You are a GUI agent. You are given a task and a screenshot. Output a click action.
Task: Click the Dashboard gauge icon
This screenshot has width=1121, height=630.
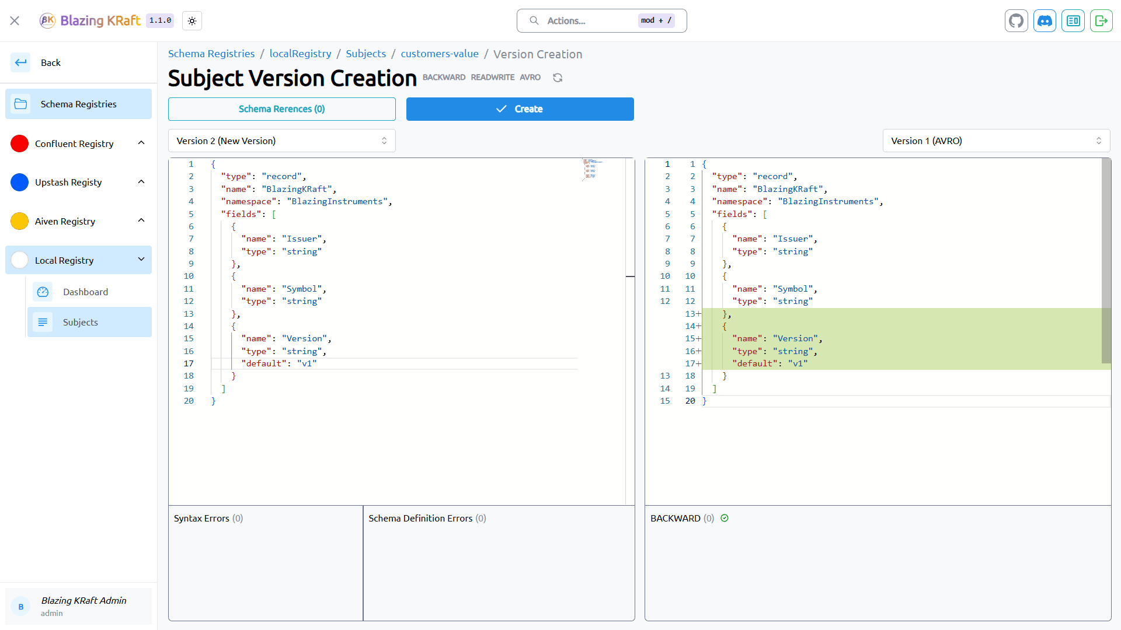coord(43,292)
